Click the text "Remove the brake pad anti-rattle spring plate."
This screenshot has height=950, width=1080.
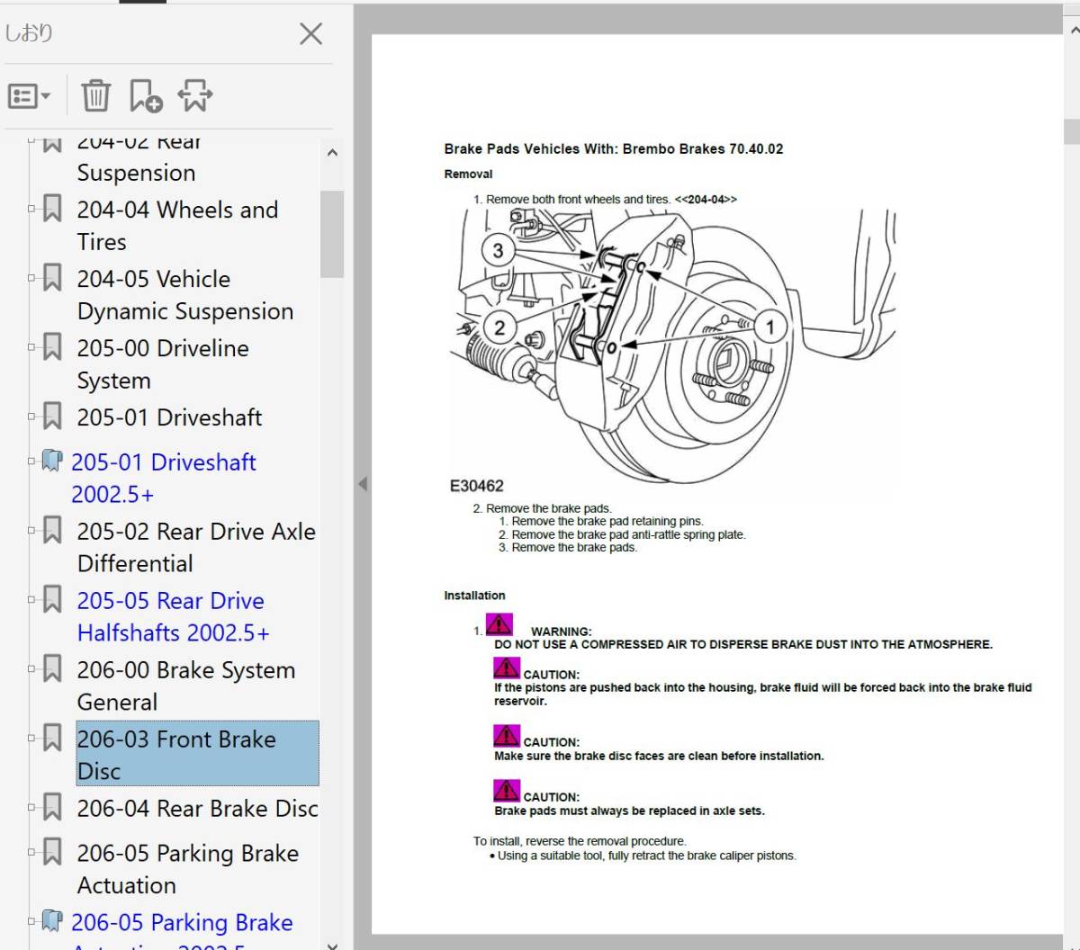click(x=629, y=535)
